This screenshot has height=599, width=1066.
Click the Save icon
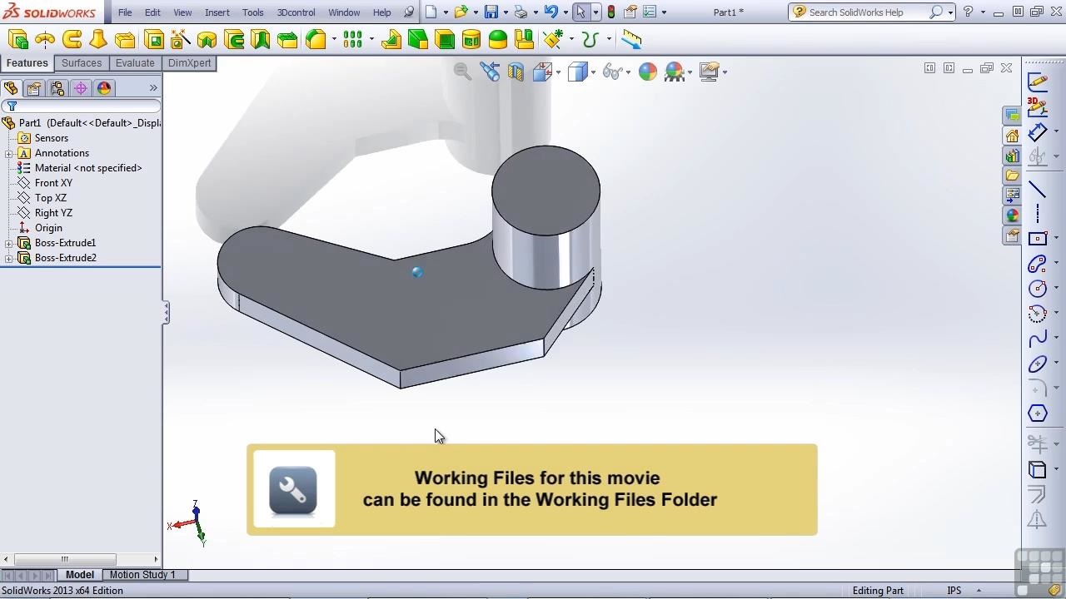pos(491,12)
